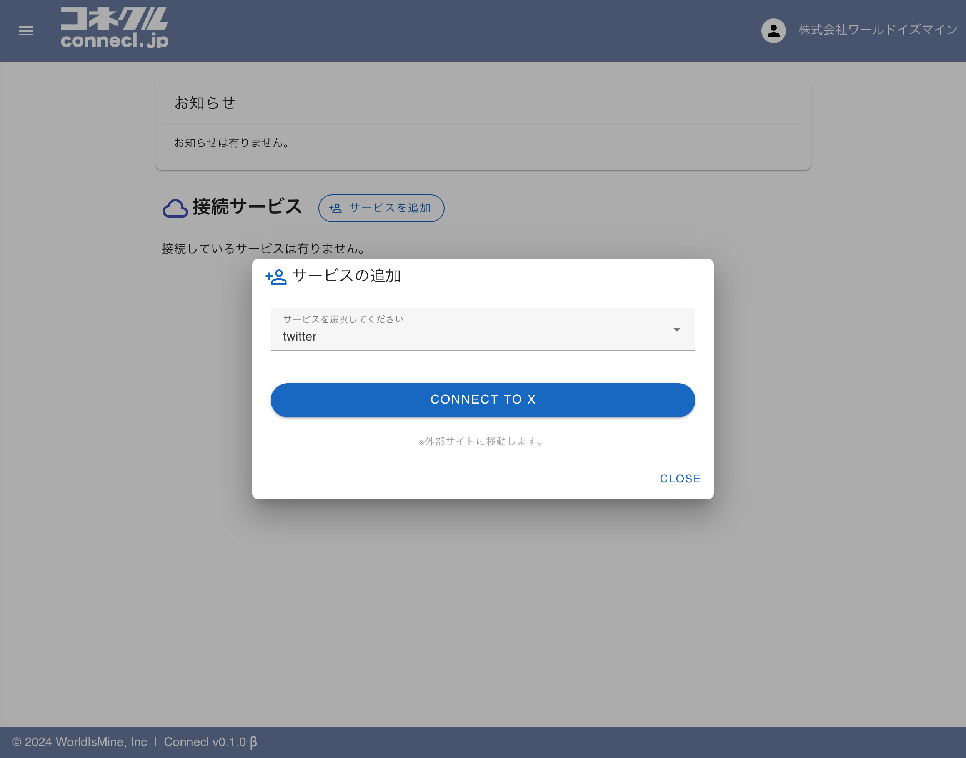Click the company name 株式会社ワールドイズマイン
Image resolution: width=966 pixels, height=758 pixels.
(878, 30)
